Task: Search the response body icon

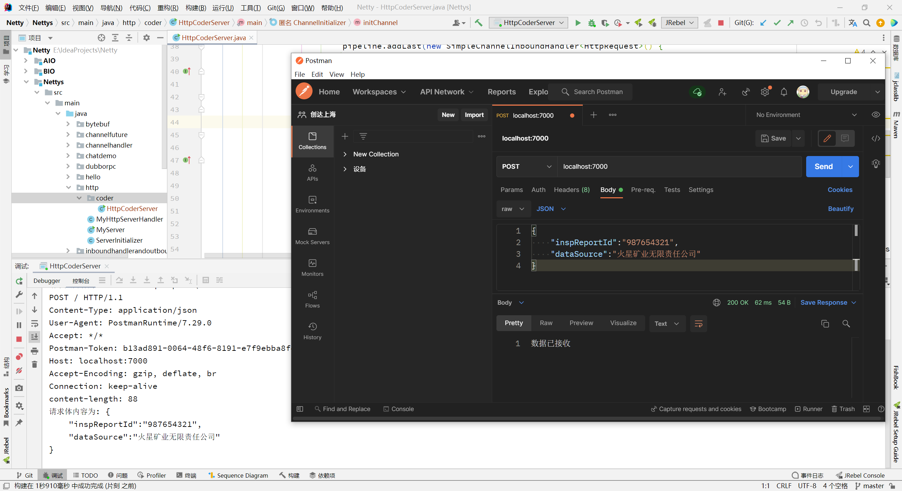Action: click(846, 324)
